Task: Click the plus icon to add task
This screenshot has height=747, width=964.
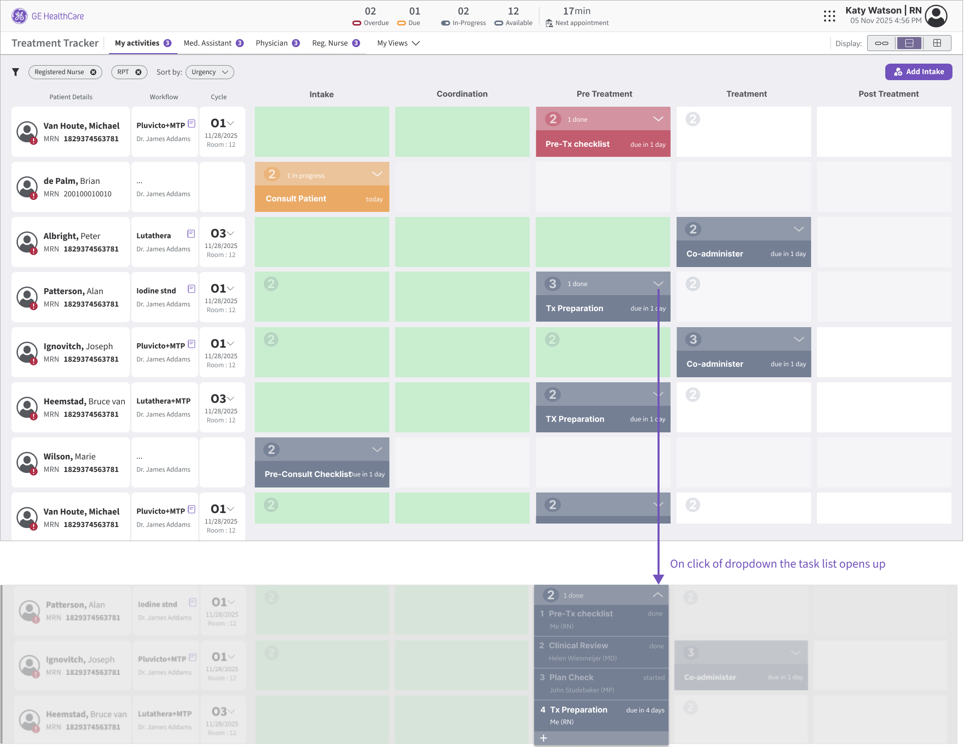Action: [544, 738]
